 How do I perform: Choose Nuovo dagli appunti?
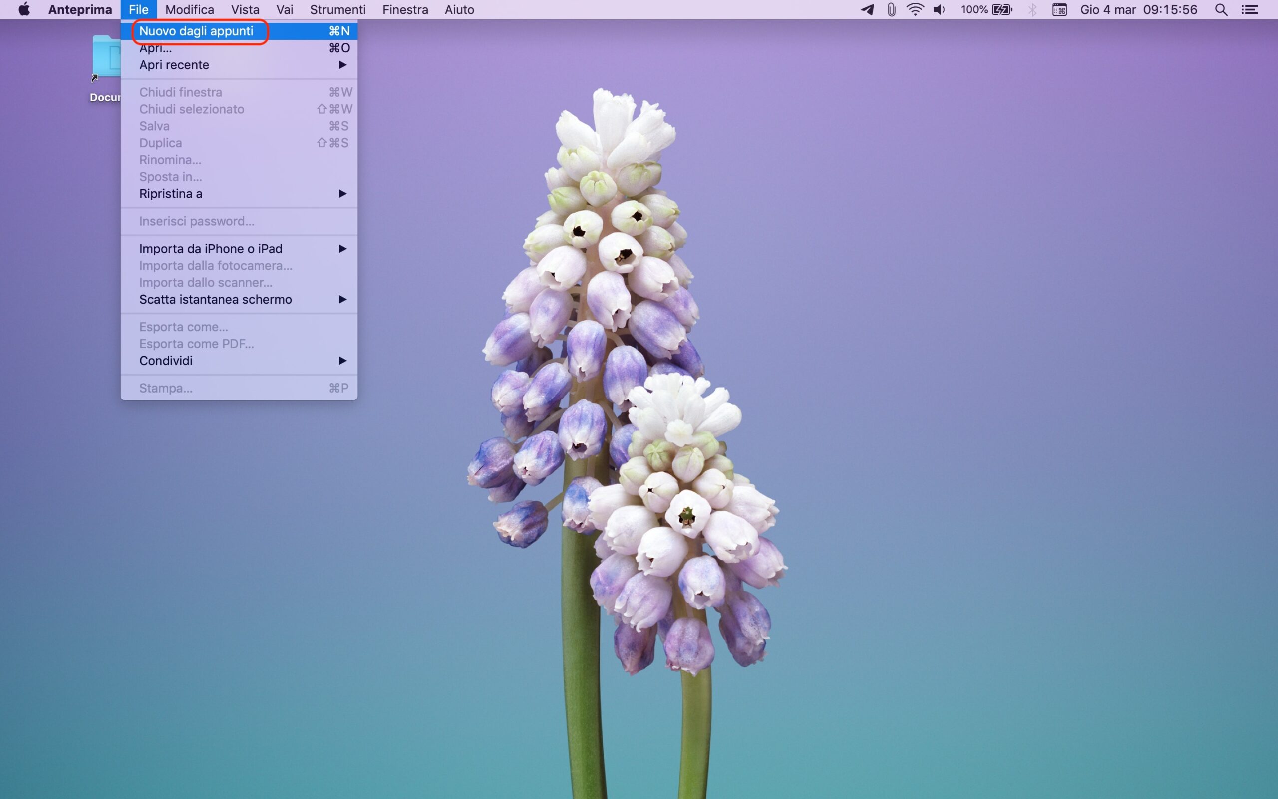tap(197, 31)
